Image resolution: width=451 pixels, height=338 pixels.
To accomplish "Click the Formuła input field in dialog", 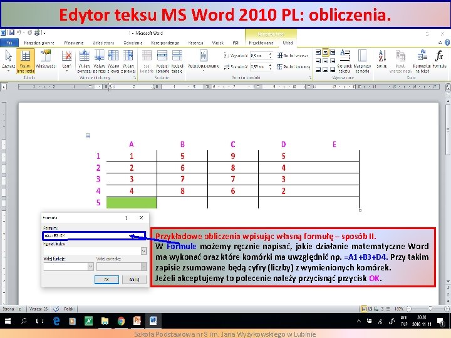I will pos(95,236).
